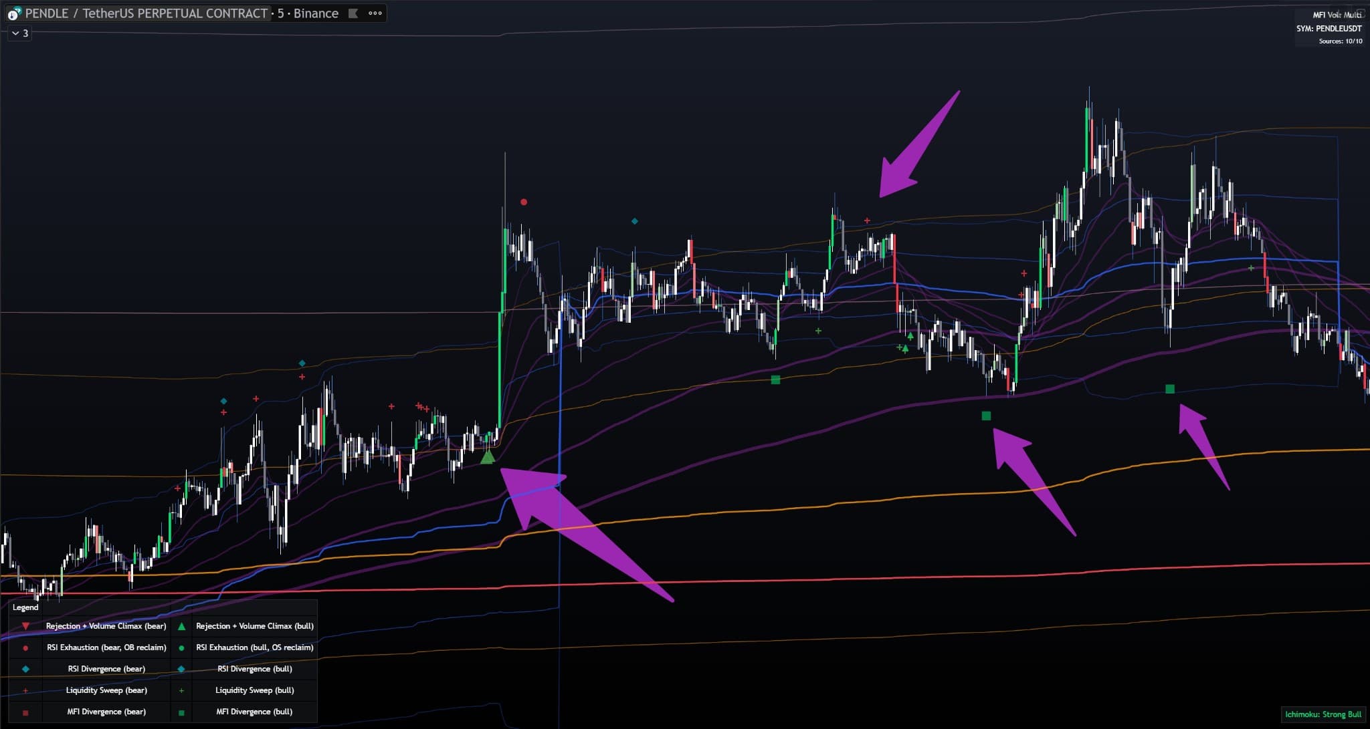Viewport: 1370px width, 729px height.
Task: Click the MFI Divergence (bear) red square icon
Action: (x=25, y=712)
